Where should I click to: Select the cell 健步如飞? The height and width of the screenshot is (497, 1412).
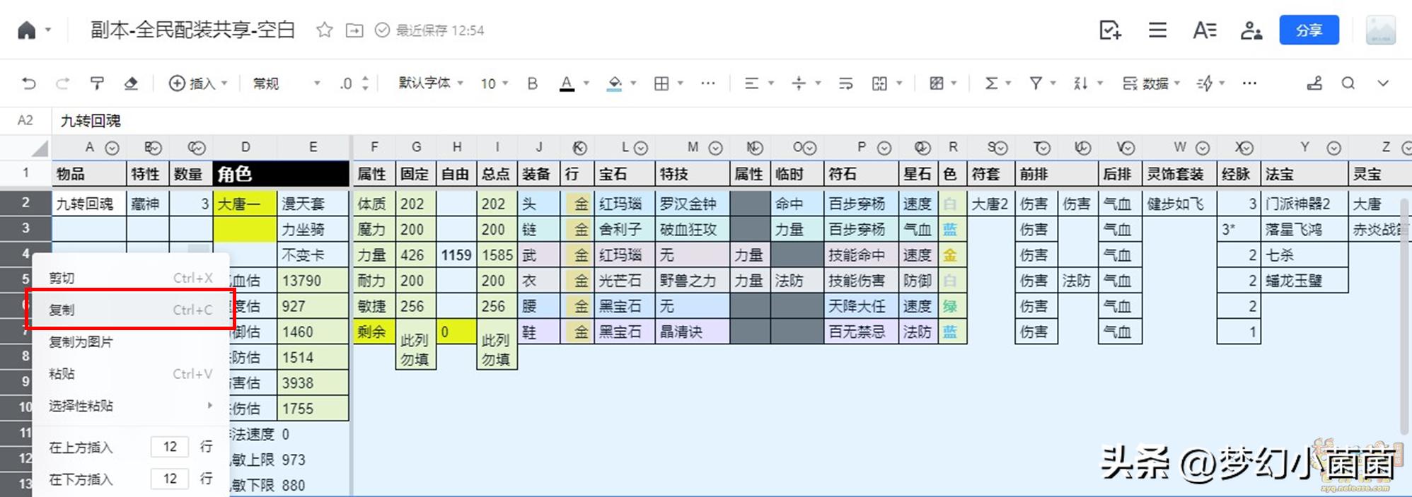point(1179,204)
